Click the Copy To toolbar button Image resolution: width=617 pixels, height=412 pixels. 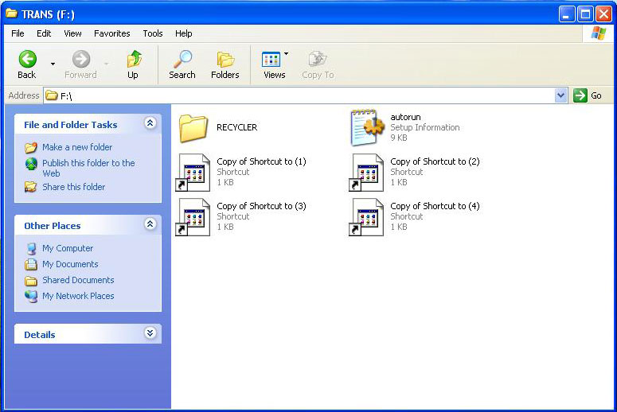pyautogui.click(x=318, y=64)
